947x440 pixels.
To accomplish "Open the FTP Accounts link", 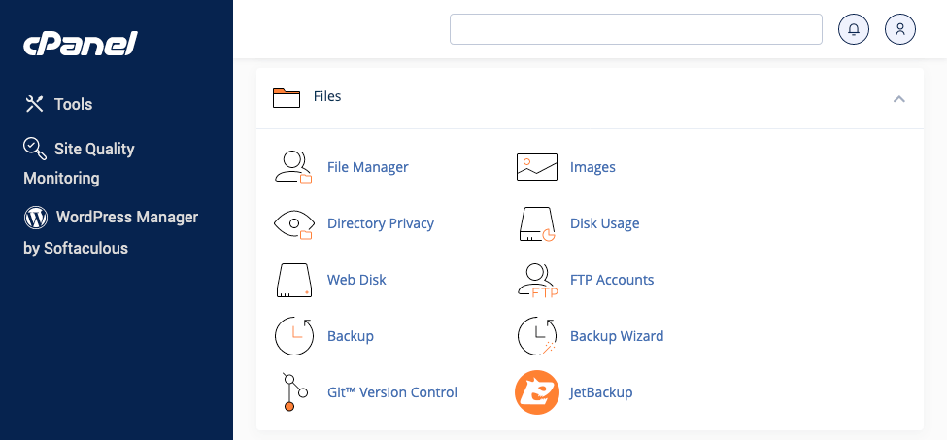I will click(x=612, y=280).
